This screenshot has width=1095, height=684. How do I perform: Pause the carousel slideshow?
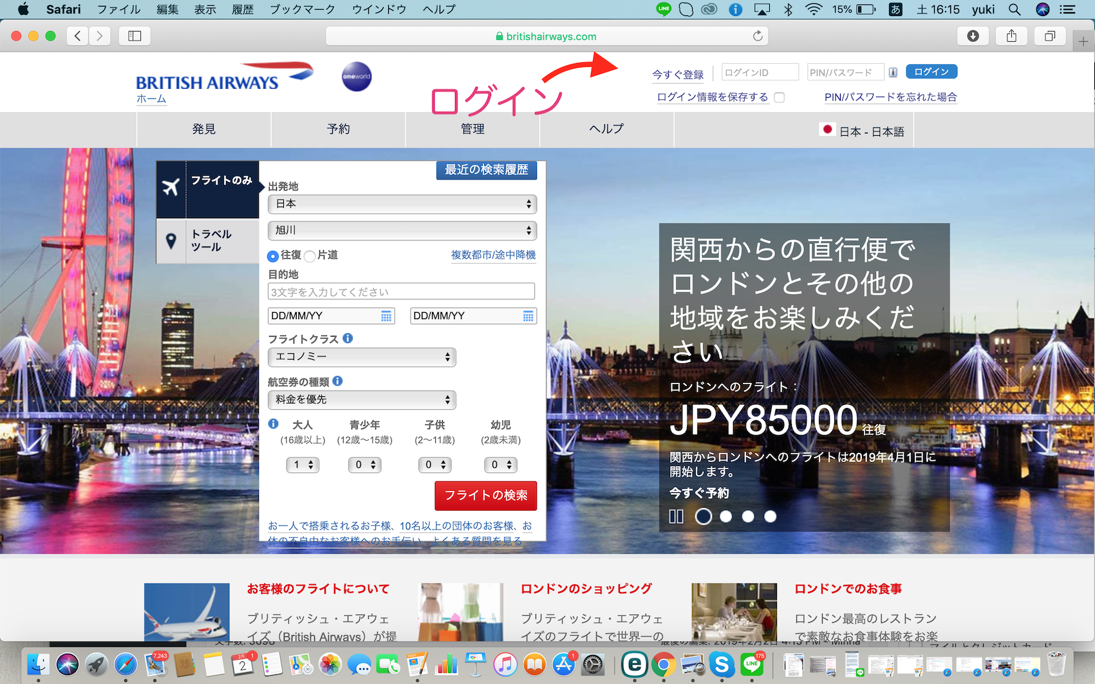tap(676, 516)
